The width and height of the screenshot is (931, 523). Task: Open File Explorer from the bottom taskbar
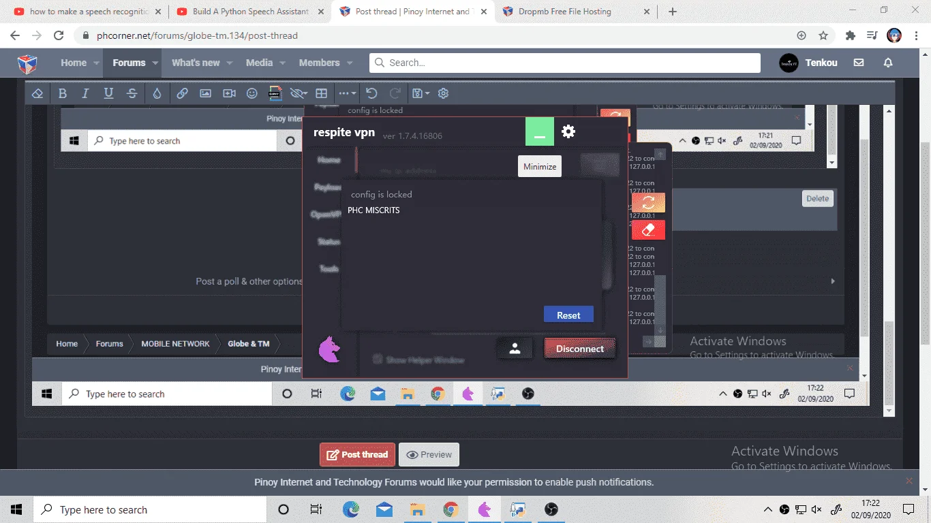coord(417,509)
